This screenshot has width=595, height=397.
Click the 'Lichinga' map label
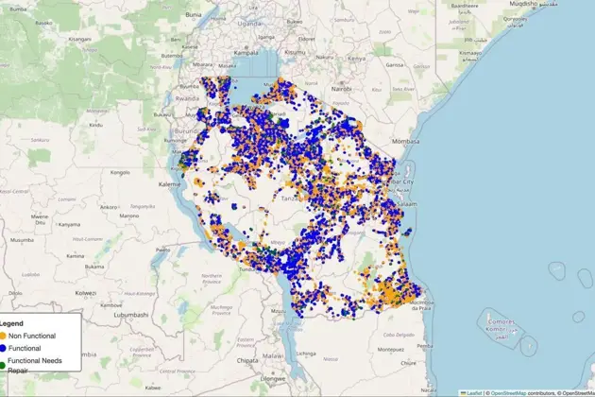[306, 354]
